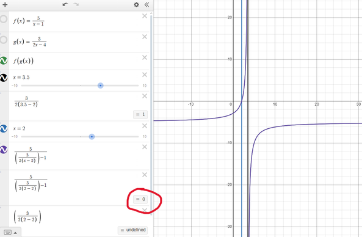Redo the last undone change
The image size is (362, 237).
[76, 4]
